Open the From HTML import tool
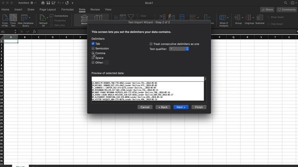The image size is (298, 167). coord(5,20)
